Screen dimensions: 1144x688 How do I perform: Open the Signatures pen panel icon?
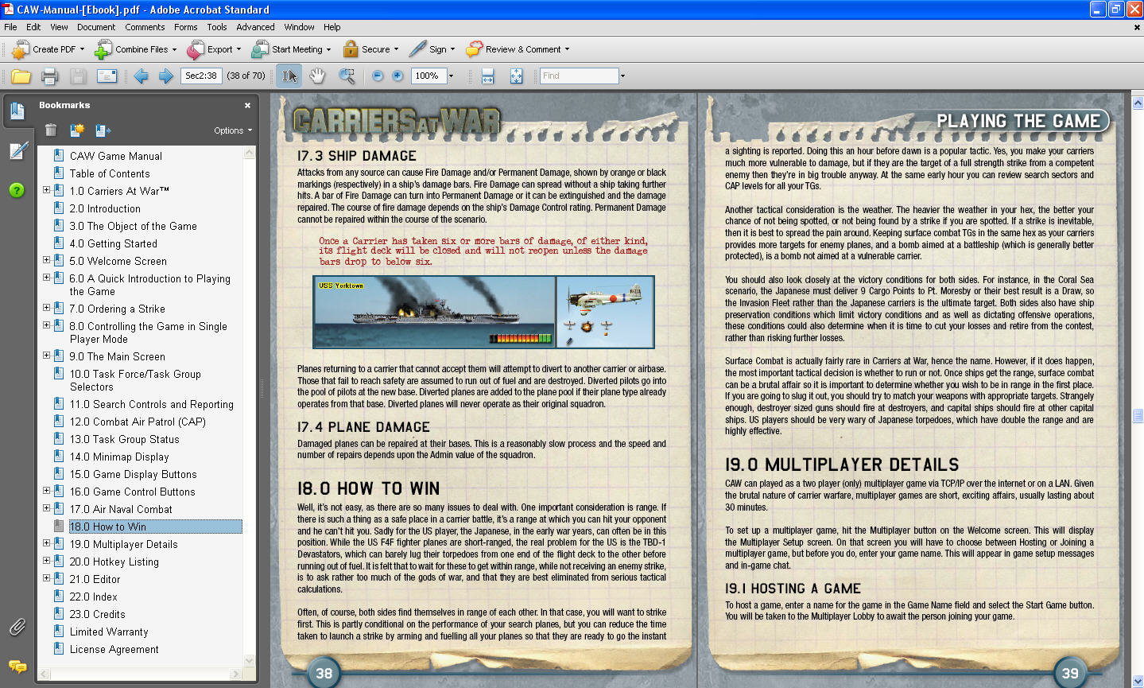click(x=17, y=150)
